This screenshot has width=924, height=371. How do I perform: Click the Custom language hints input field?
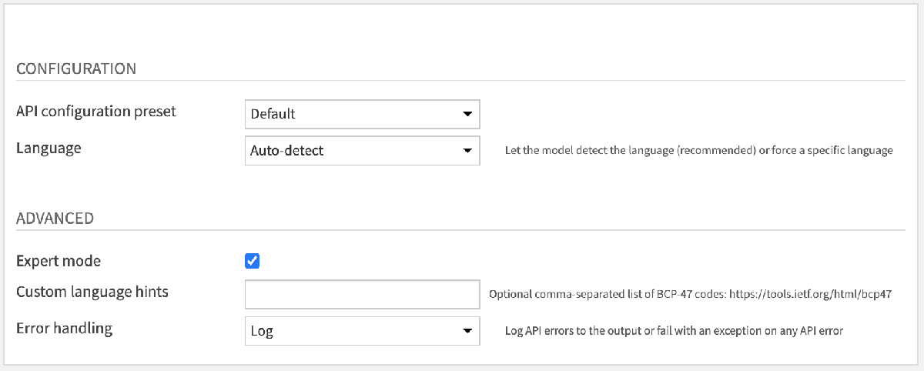pyautogui.click(x=362, y=294)
